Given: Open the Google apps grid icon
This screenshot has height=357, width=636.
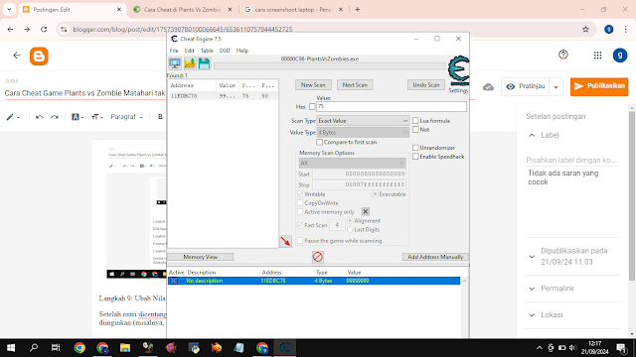Looking at the screenshot, I should (x=597, y=56).
